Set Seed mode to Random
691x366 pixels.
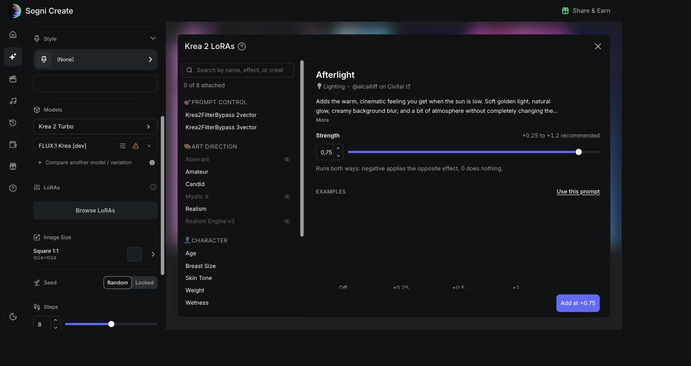click(118, 283)
